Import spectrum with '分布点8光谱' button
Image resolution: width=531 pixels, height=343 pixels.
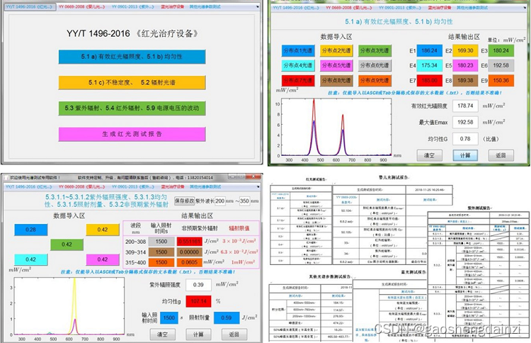coord(336,80)
